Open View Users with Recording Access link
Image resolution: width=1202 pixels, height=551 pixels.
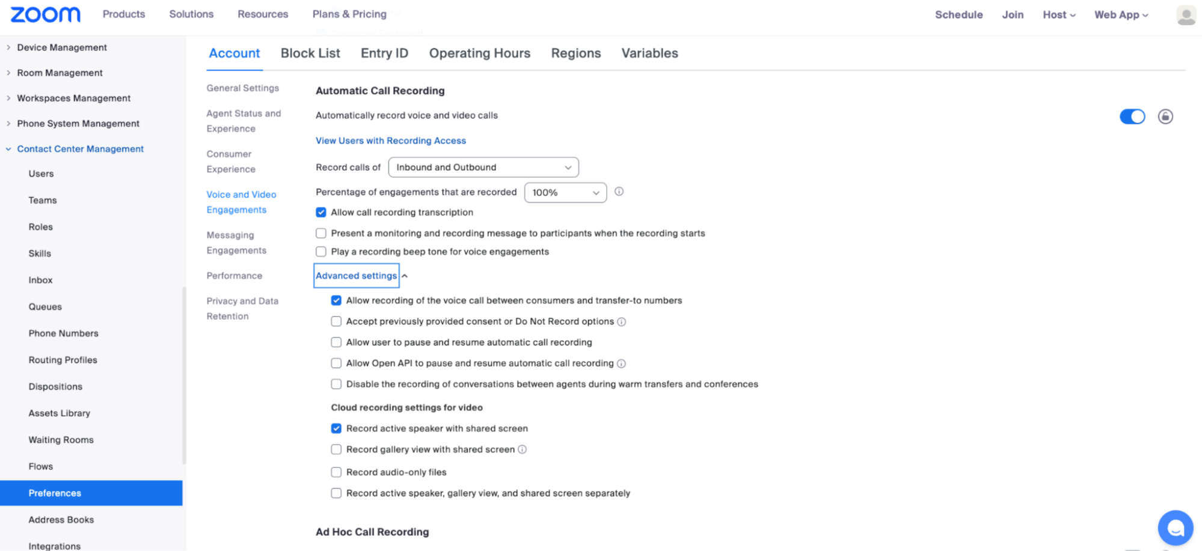pos(391,141)
